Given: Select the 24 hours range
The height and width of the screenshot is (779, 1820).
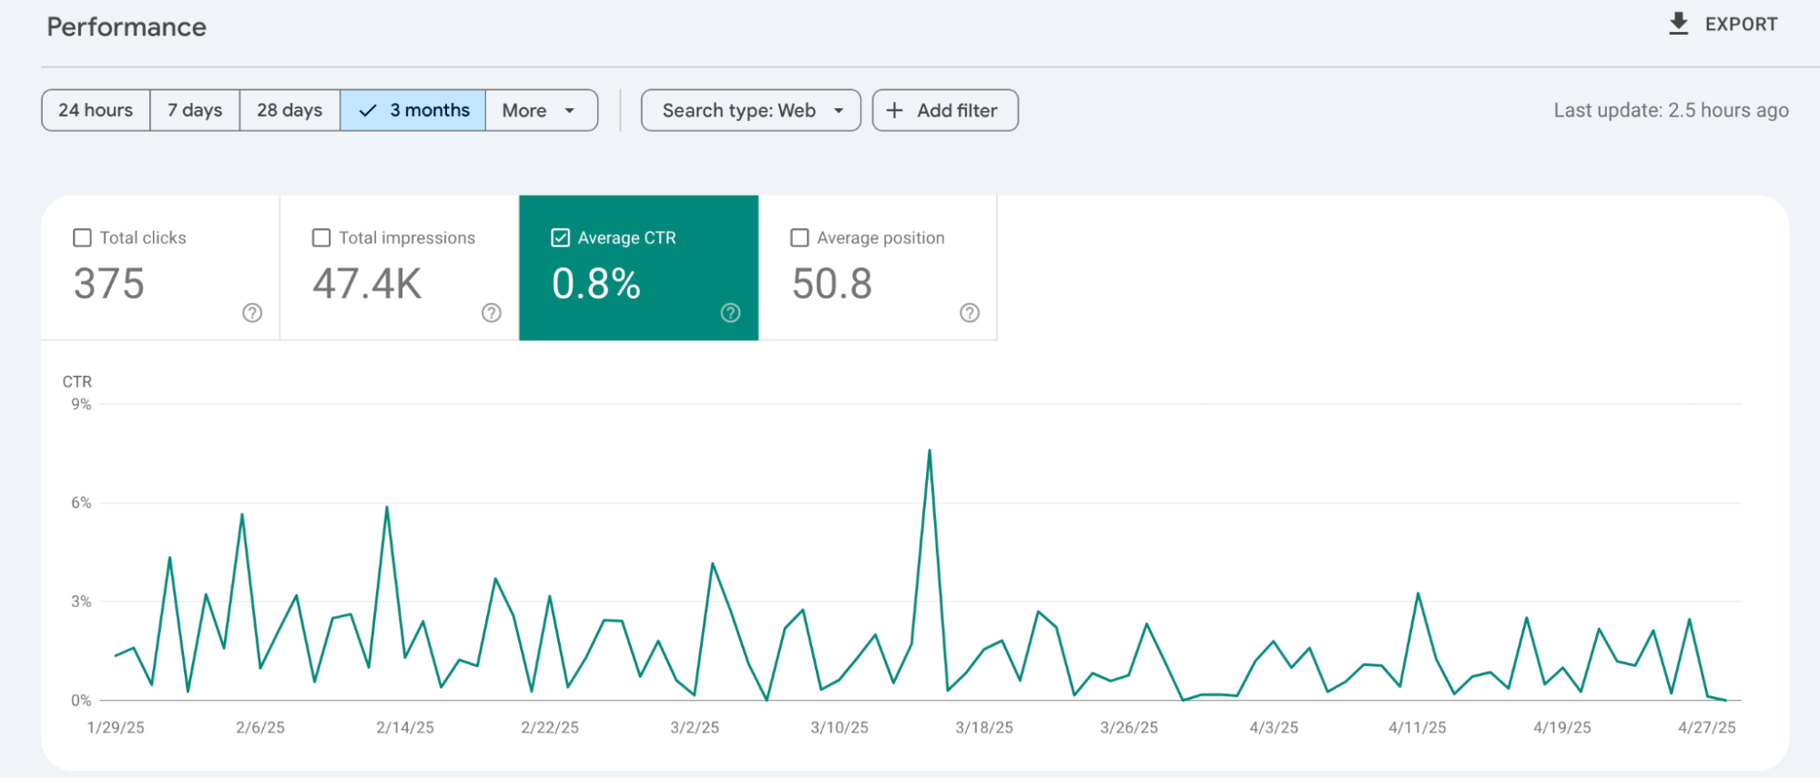Looking at the screenshot, I should tap(96, 110).
